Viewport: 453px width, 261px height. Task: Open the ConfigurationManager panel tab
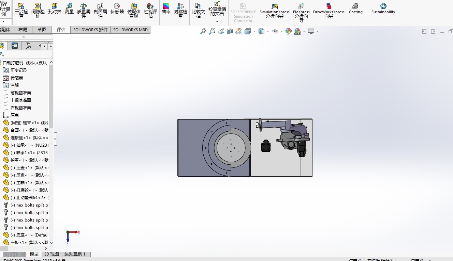pyautogui.click(x=28, y=46)
